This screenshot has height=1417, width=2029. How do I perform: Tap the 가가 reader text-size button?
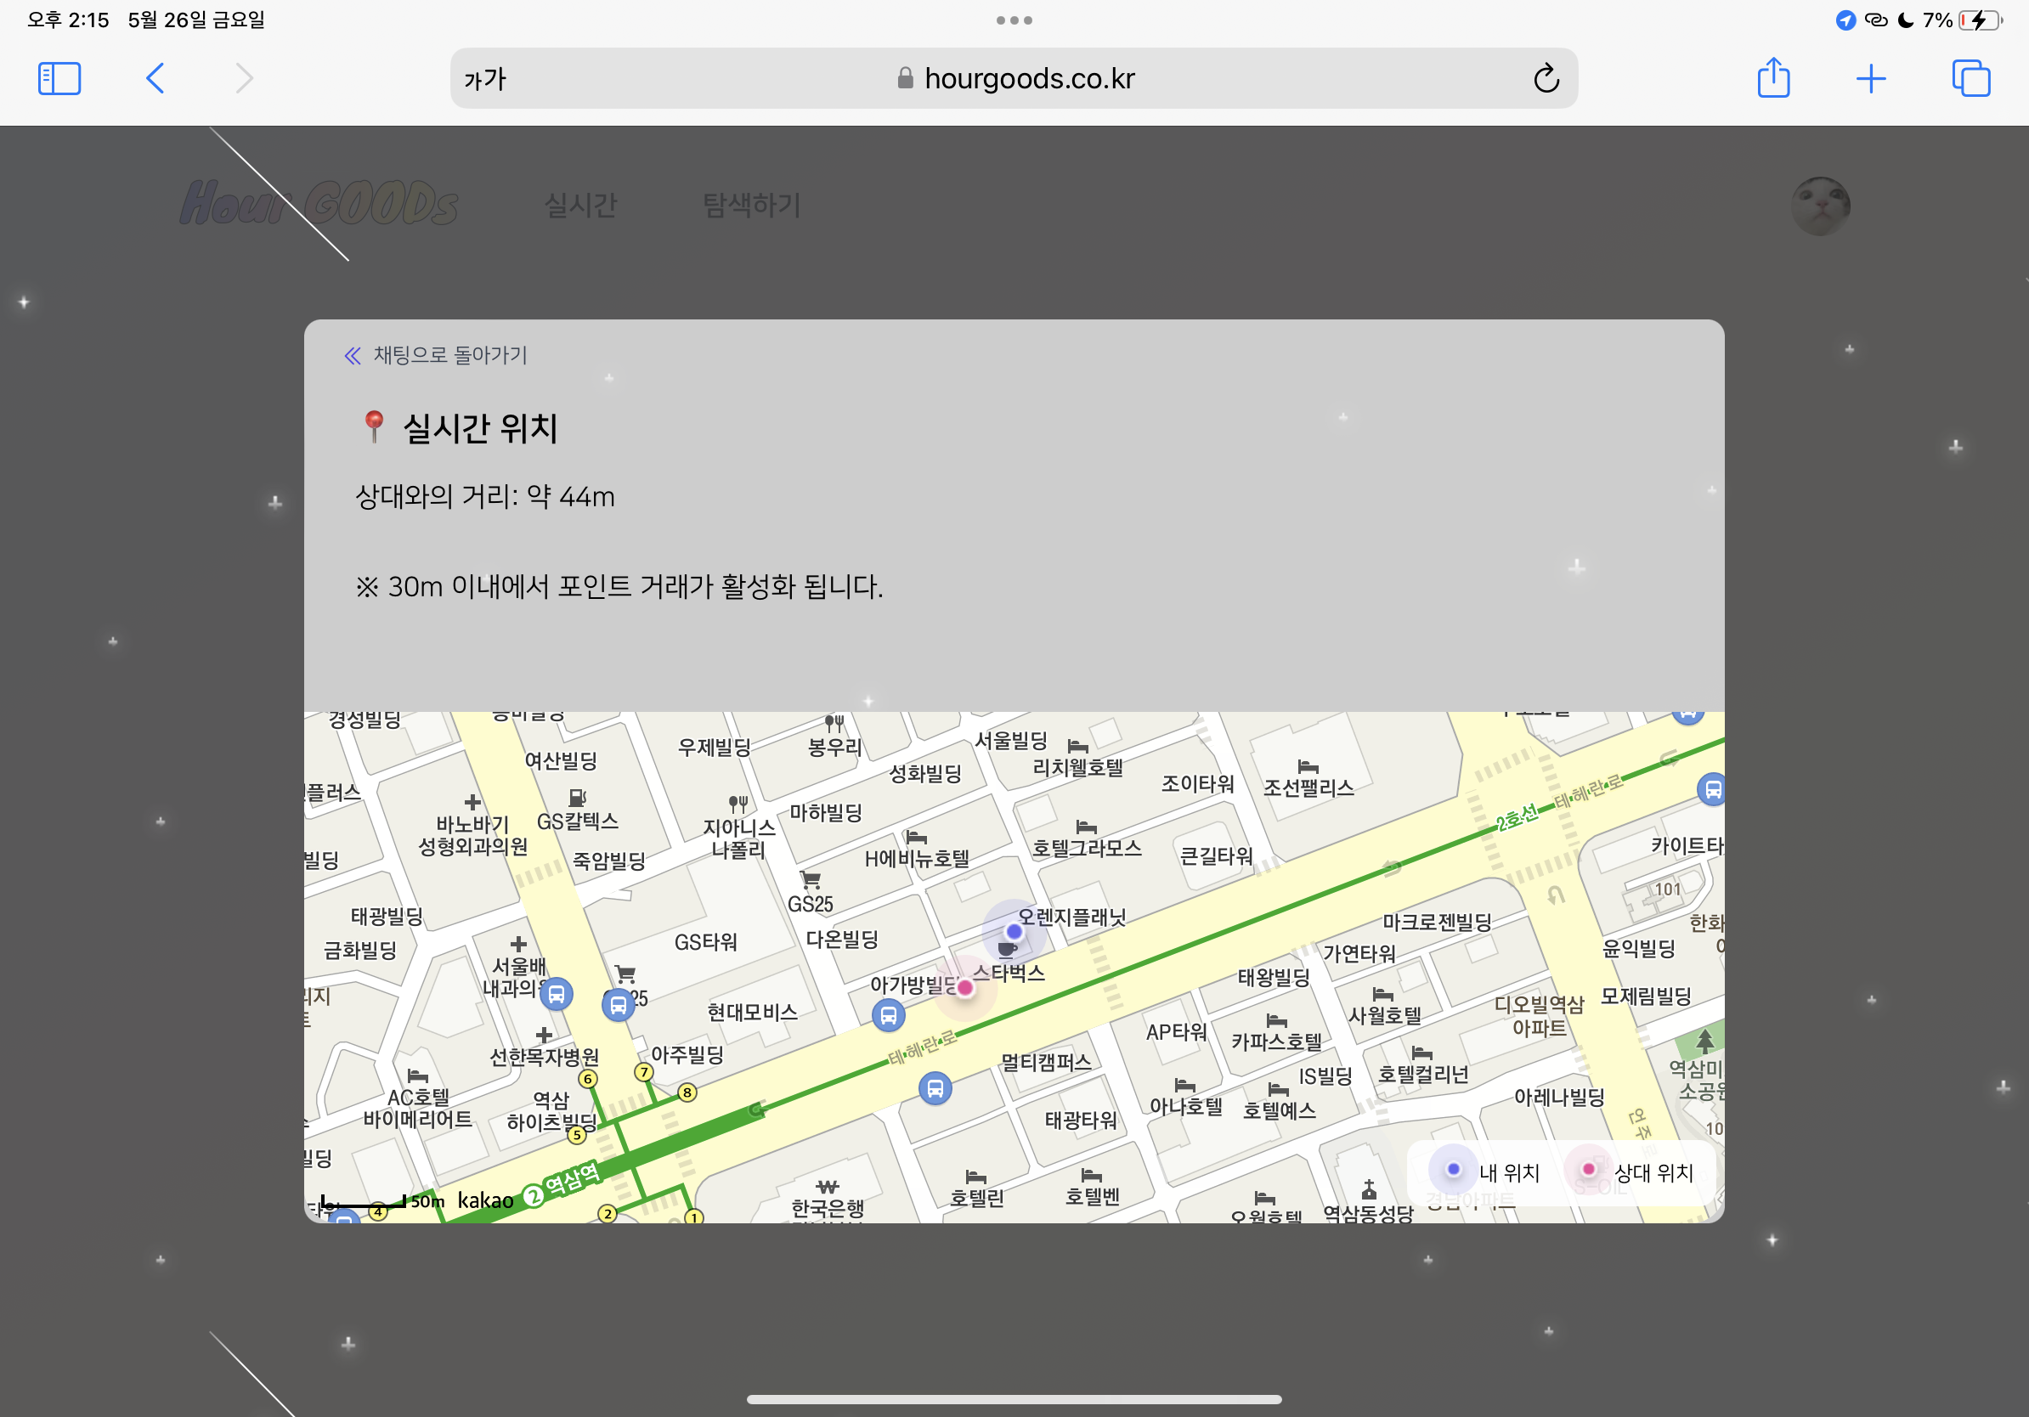point(485,80)
